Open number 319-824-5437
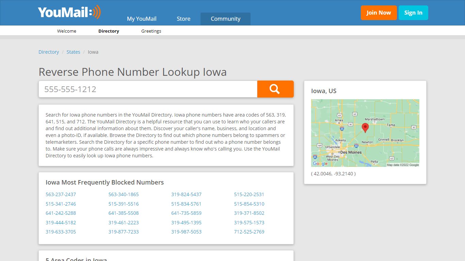This screenshot has width=465, height=261. pos(186,194)
